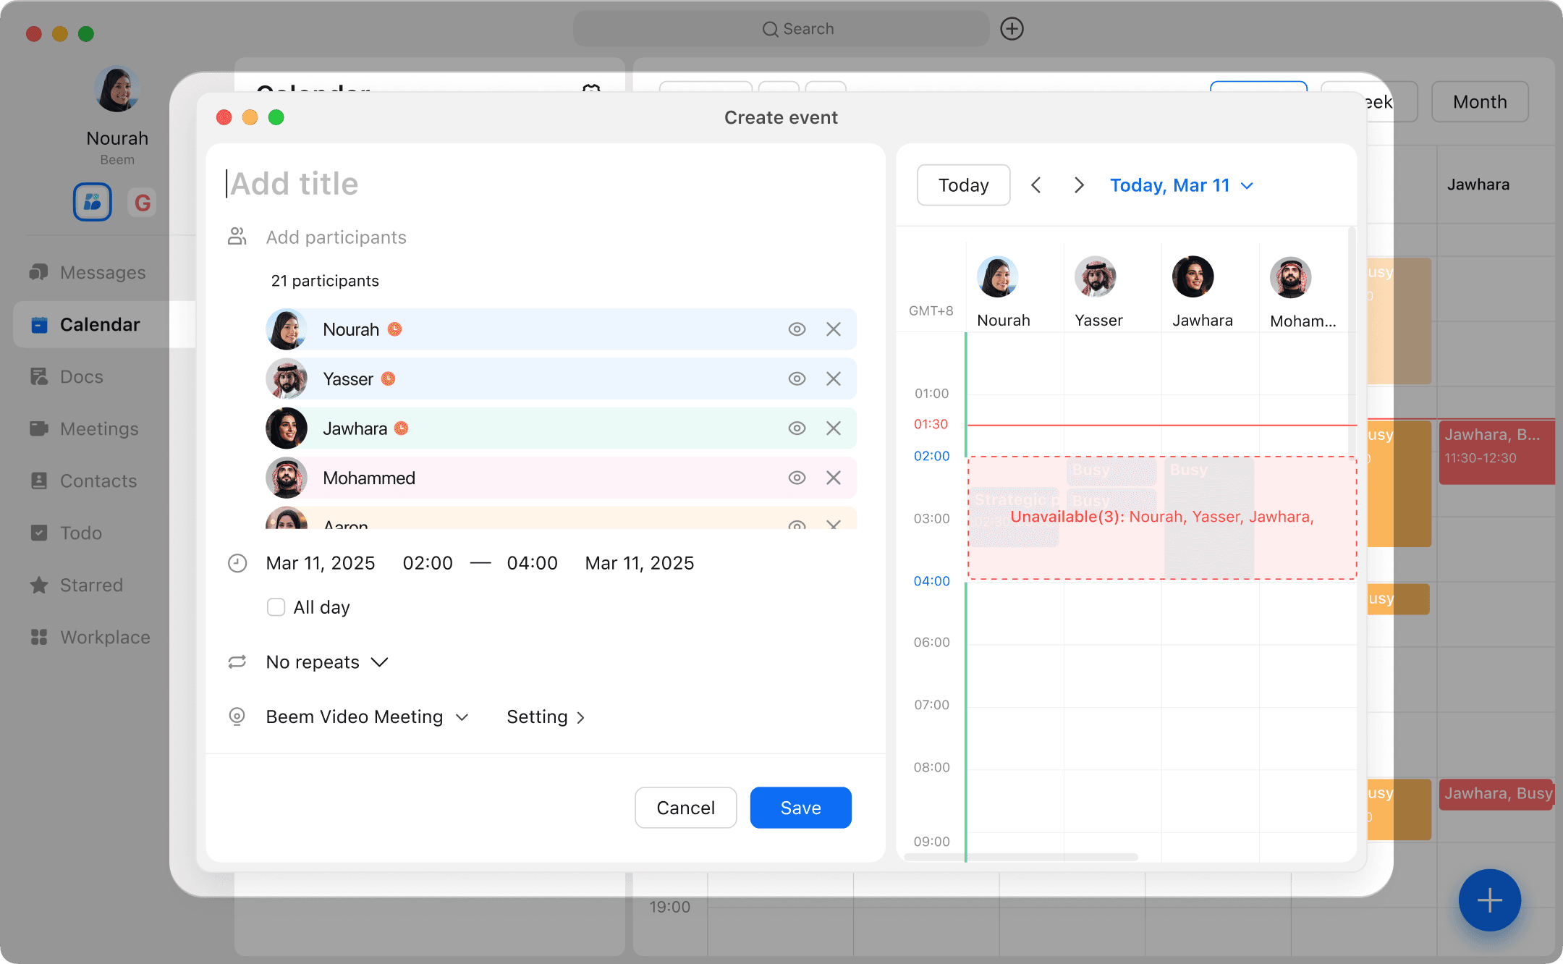This screenshot has width=1563, height=964.
Task: Click the Cancel button
Action: click(685, 808)
